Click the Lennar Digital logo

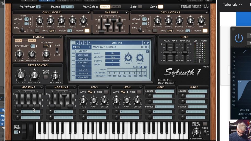click(194, 7)
